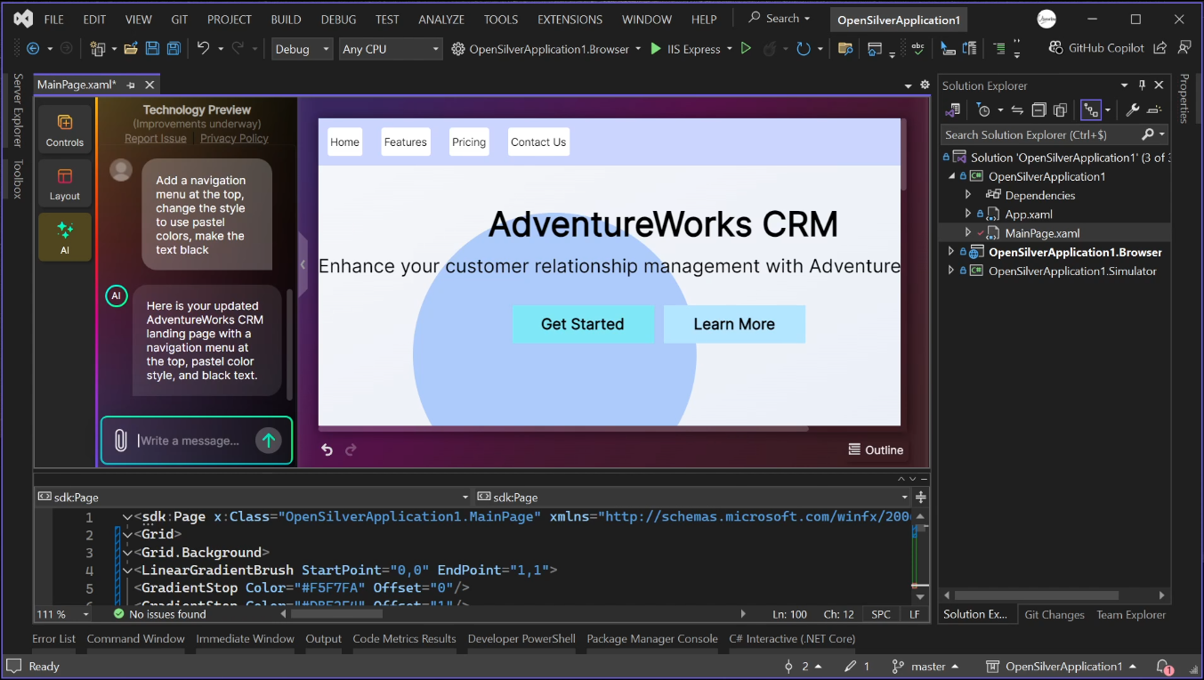Toggle the Outline view in designer
Screen dimensions: 1204x680
pos(876,449)
